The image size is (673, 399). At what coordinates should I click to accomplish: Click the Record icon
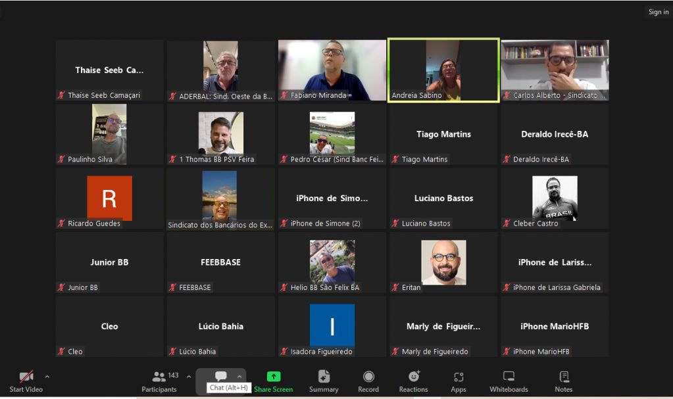point(368,376)
